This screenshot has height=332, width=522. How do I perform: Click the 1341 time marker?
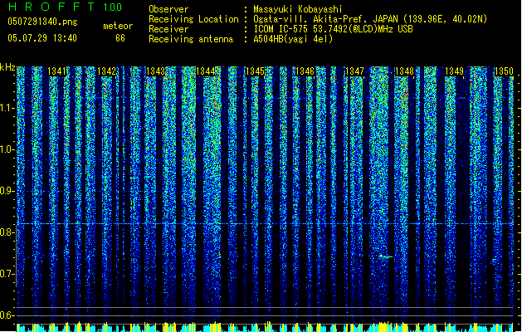(x=56, y=71)
